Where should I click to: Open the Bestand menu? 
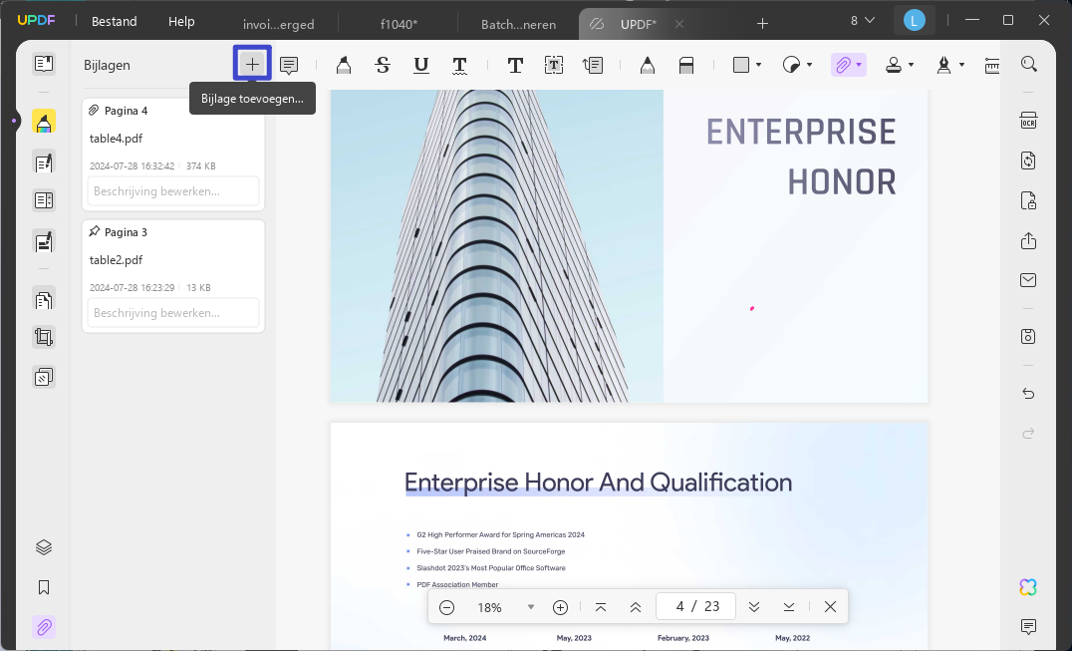pyautogui.click(x=115, y=21)
